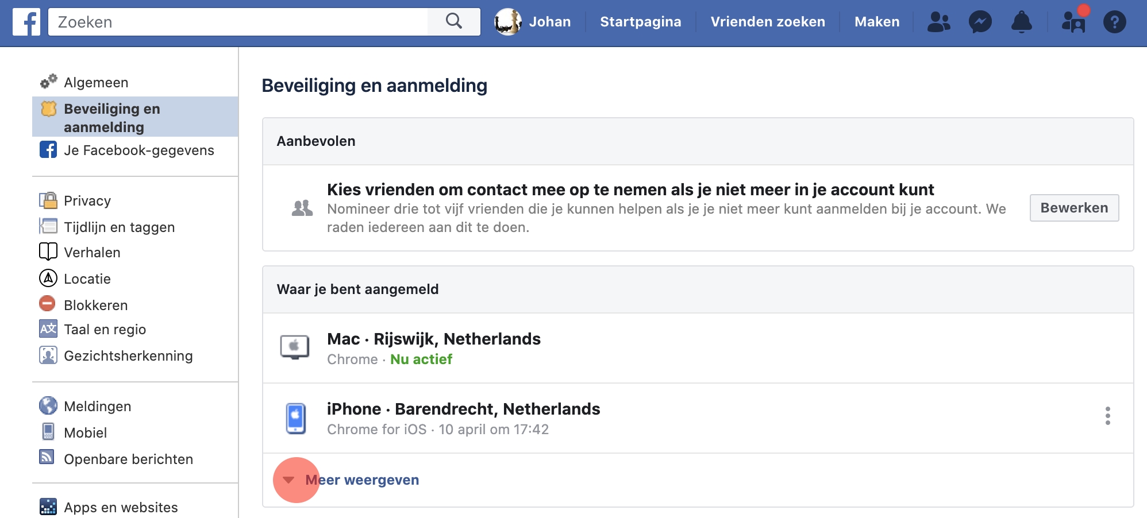Open the Maken menu

876,22
